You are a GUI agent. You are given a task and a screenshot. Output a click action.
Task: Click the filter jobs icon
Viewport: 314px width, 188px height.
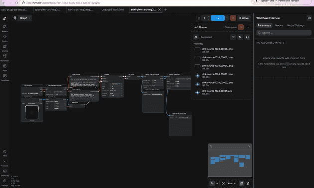point(233,37)
